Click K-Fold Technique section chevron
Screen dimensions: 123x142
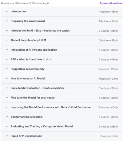7,107
